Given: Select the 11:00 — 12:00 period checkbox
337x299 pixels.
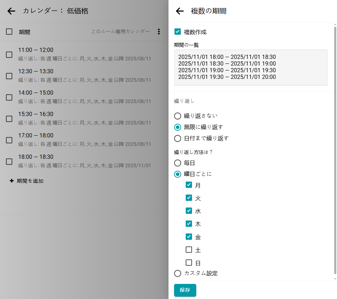Looking at the screenshot, I should coord(9,55).
